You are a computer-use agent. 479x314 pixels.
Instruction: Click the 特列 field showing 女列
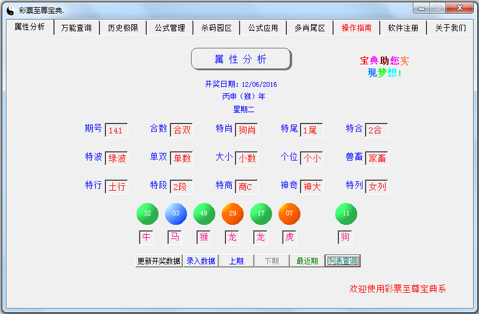(377, 187)
